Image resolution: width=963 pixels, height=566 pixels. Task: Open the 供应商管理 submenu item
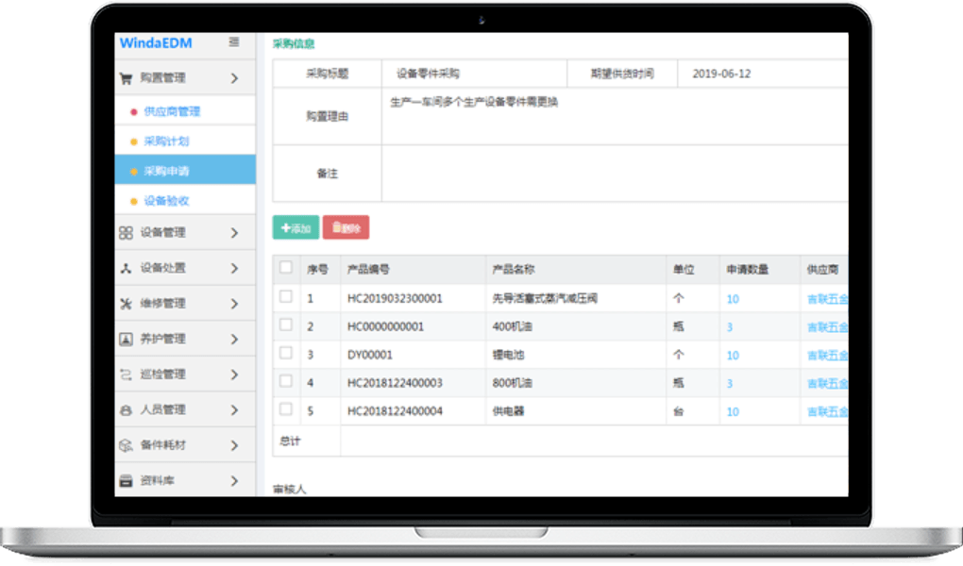[172, 111]
